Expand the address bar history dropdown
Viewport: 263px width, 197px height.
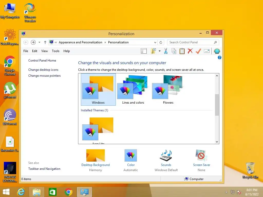(155, 43)
